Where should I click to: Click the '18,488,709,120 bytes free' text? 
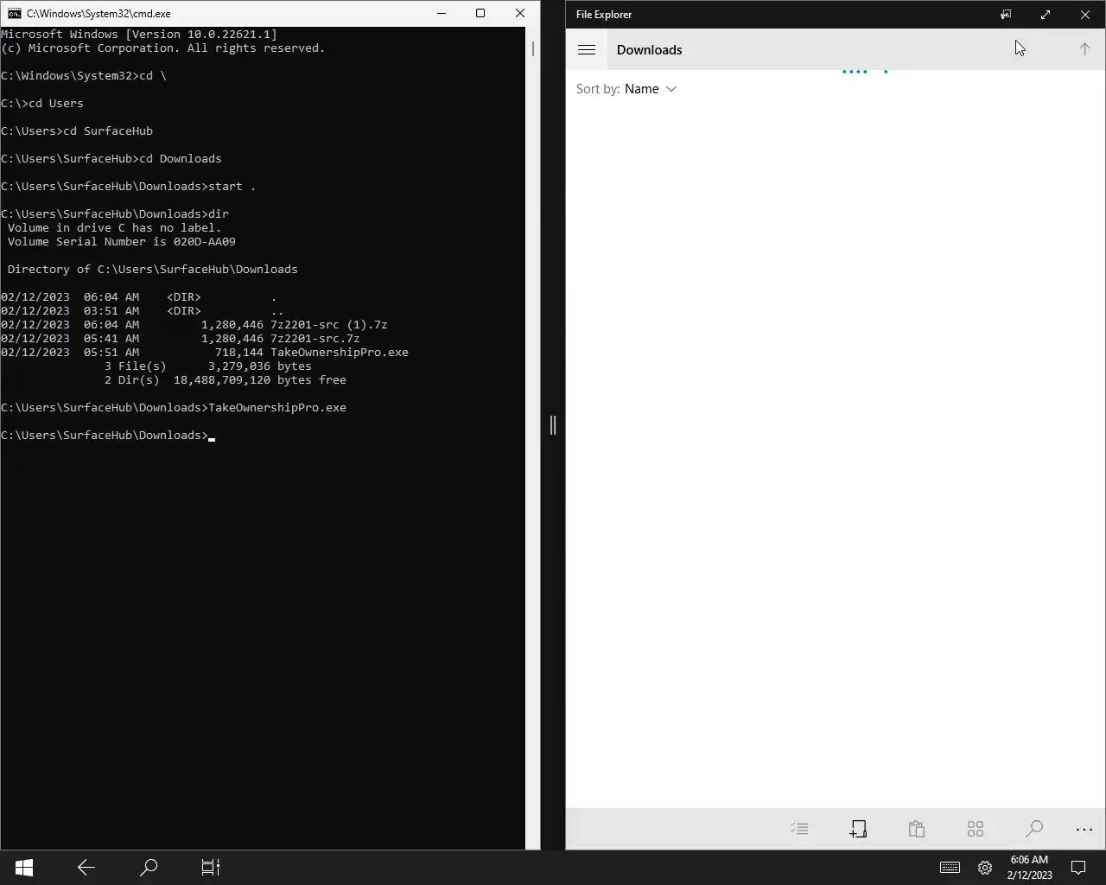(260, 380)
